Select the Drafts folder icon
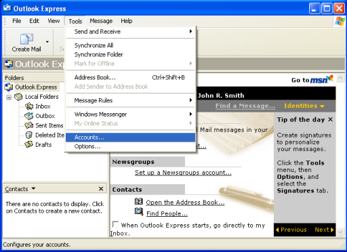 tap(29, 144)
